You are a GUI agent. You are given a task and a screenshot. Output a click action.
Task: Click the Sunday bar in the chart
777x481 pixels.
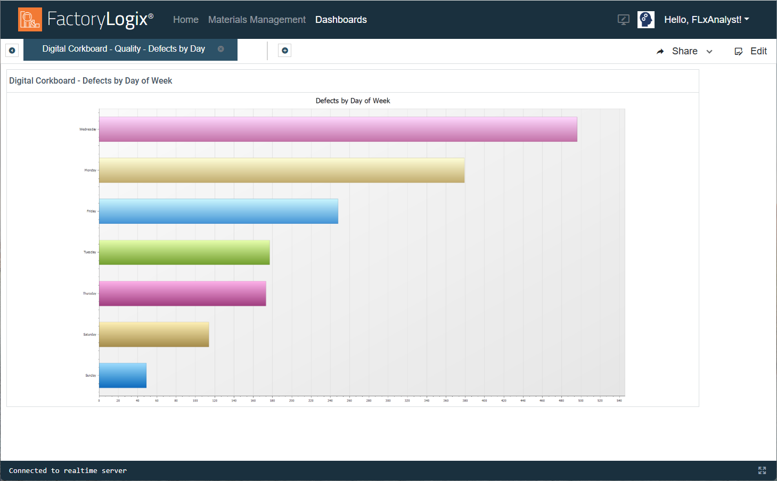[122, 375]
